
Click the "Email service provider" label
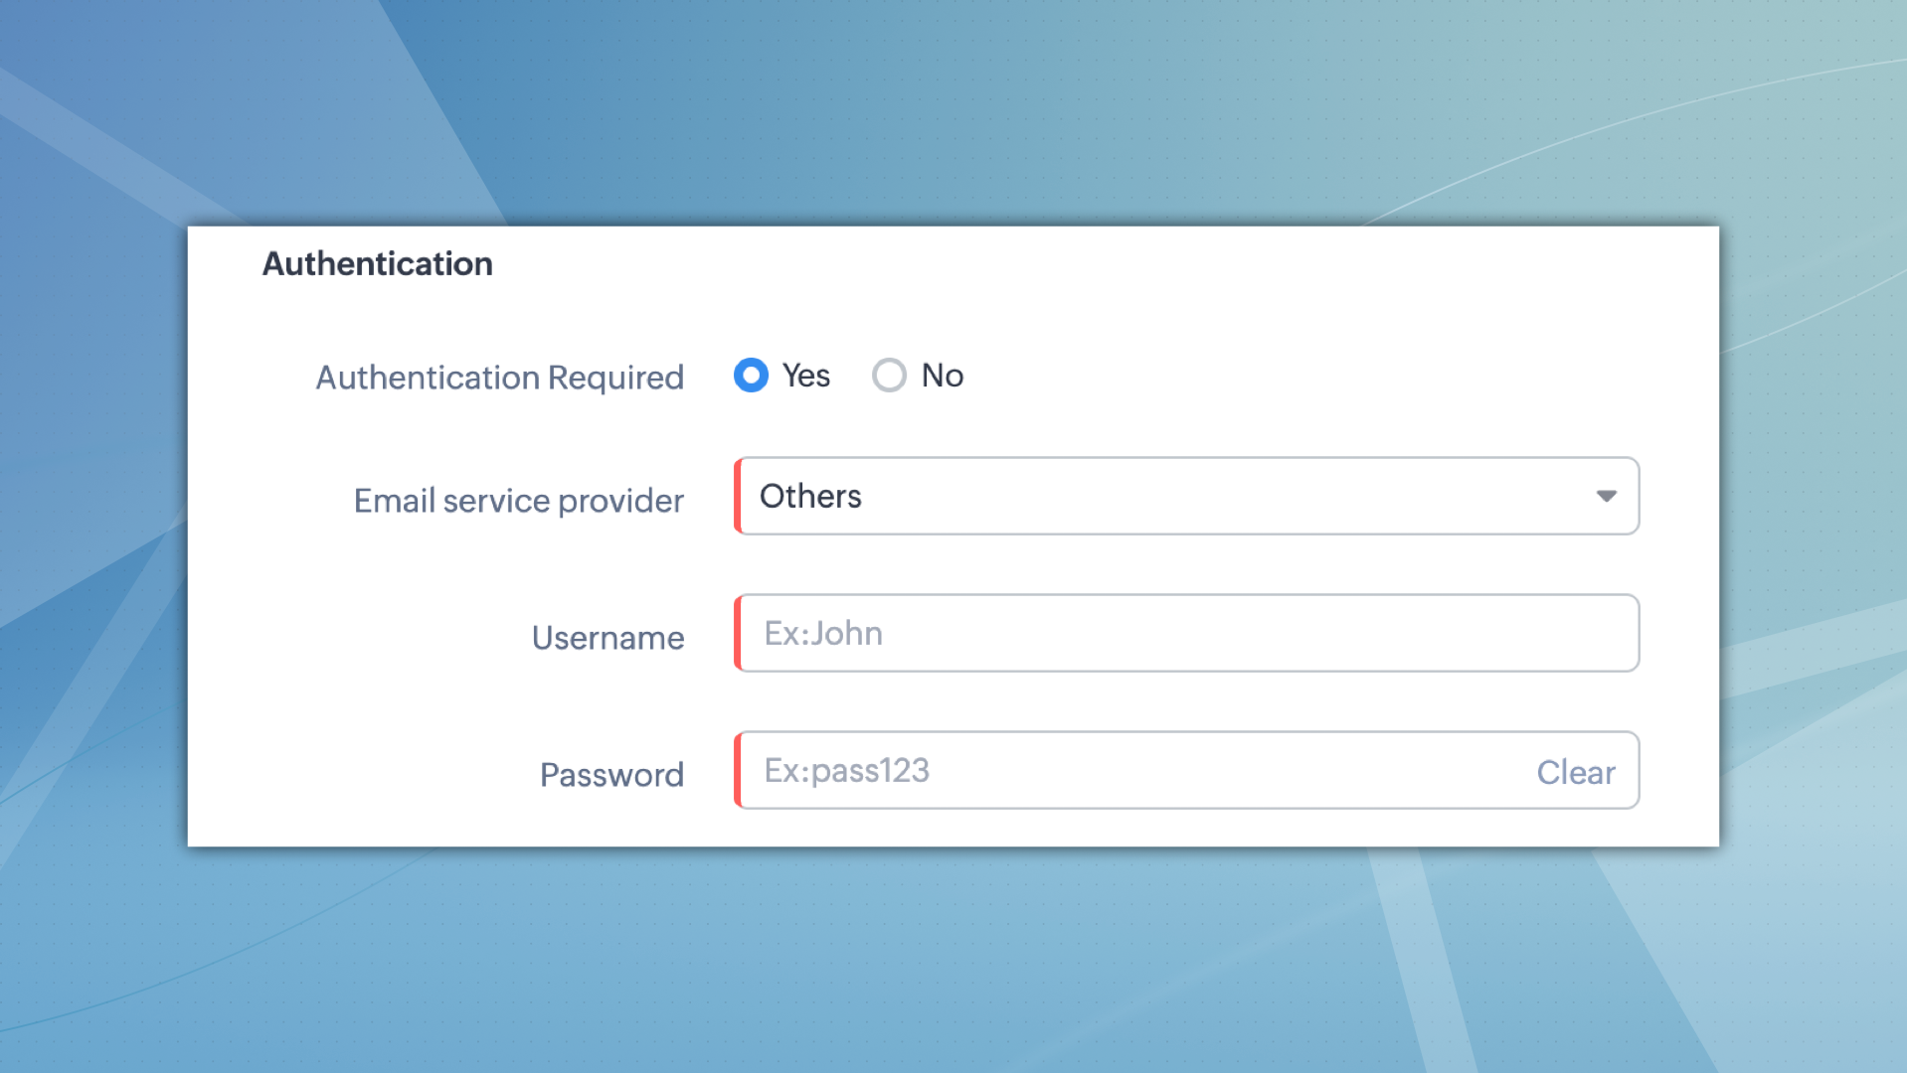click(518, 501)
